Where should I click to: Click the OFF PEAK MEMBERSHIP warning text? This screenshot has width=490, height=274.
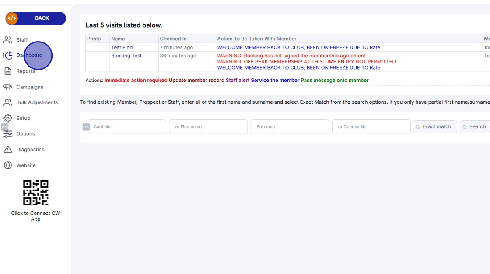[306, 62]
